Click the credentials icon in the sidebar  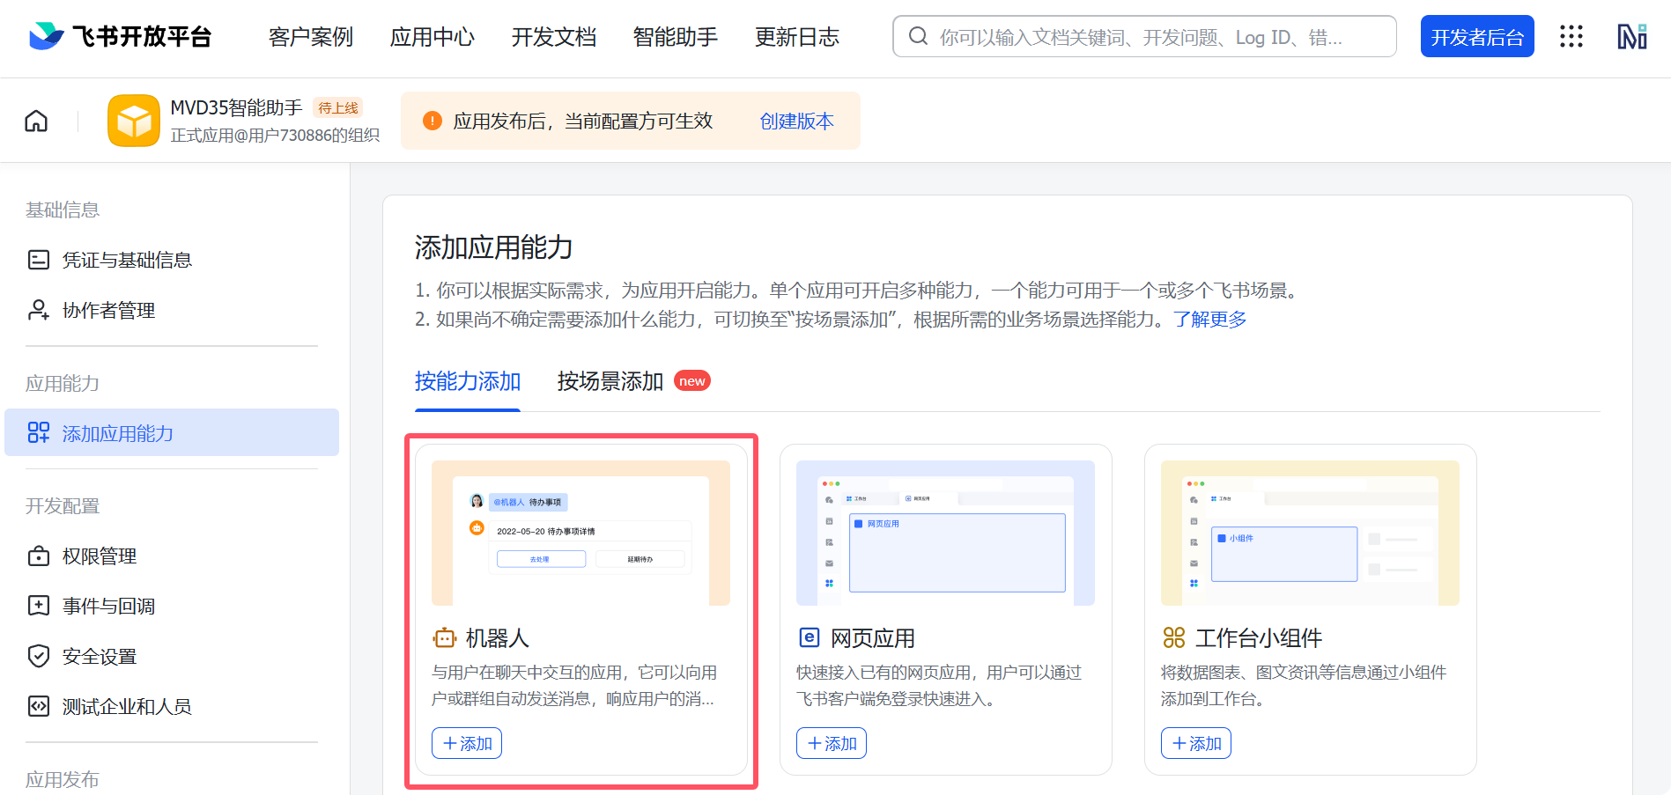coord(39,260)
